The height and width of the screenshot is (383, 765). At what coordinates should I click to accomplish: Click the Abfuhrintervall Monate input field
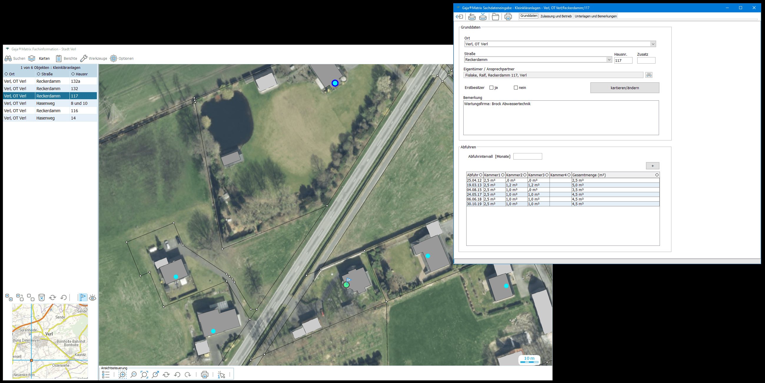click(527, 156)
